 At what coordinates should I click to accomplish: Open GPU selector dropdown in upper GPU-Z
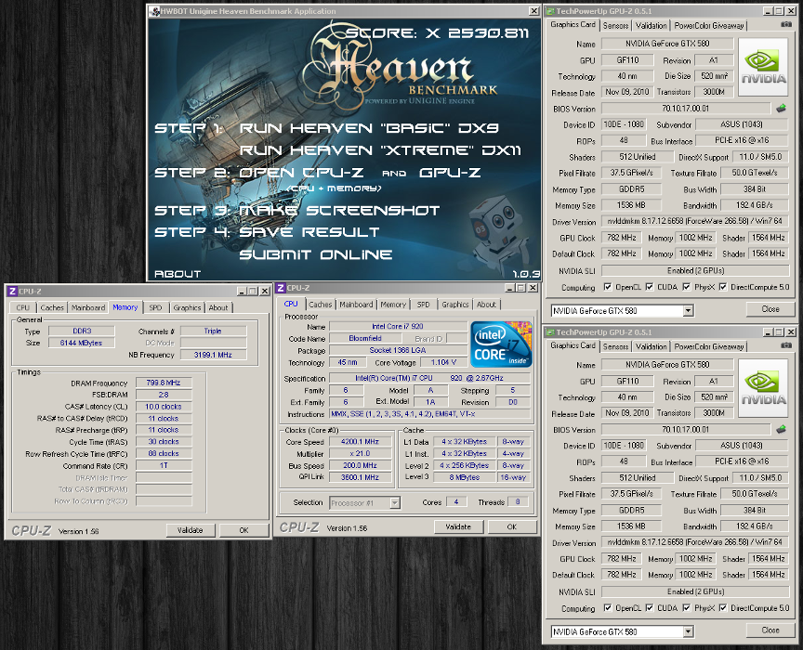[x=689, y=311]
